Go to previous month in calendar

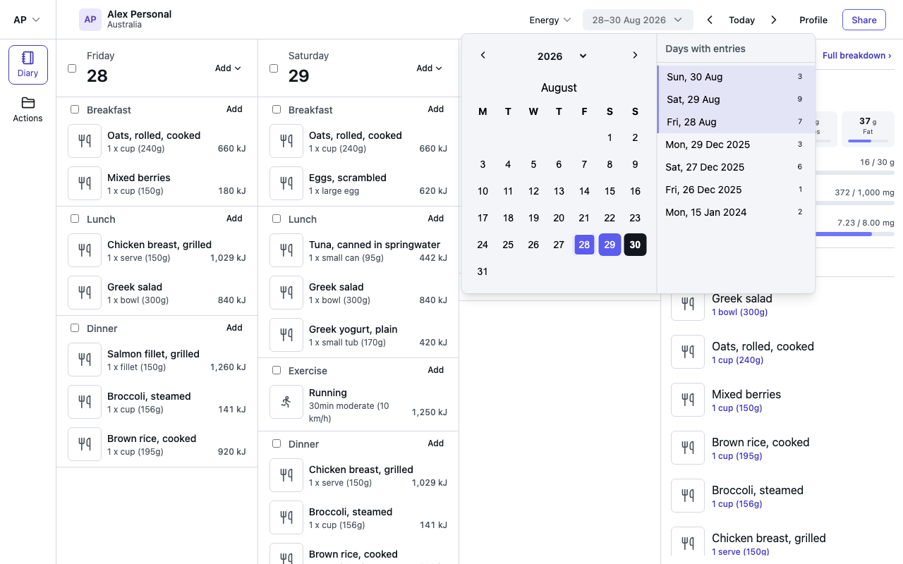coord(483,56)
